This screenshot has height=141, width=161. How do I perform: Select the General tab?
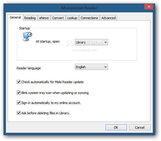[x=15, y=17]
